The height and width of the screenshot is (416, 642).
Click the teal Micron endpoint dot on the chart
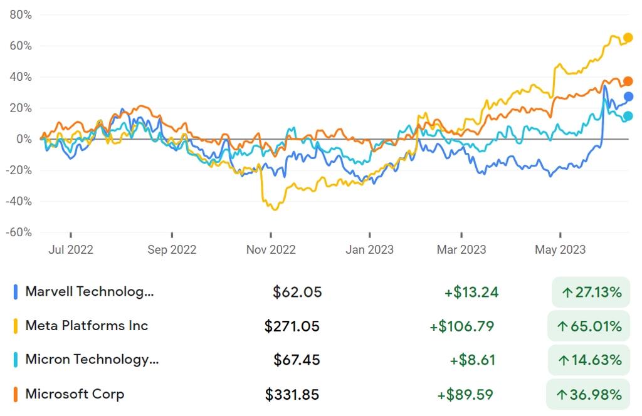(x=628, y=117)
